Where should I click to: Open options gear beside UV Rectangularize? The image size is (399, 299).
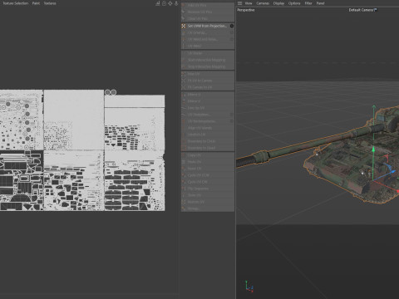232,121
